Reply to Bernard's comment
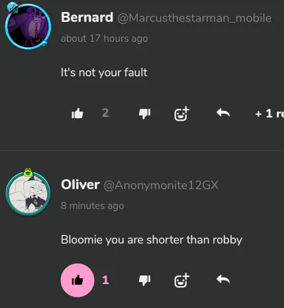Image resolution: width=284 pixels, height=308 pixels. point(223,113)
